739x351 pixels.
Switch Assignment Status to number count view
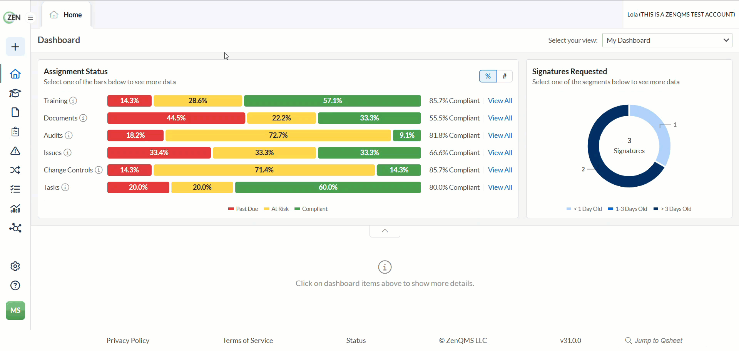tap(504, 76)
